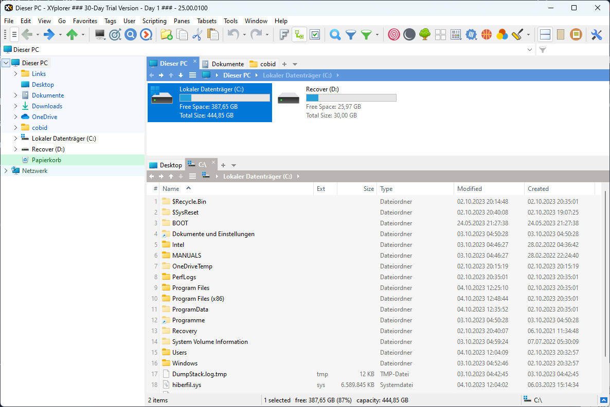Toggle dark mode moon icon
Image resolution: width=610 pixels, height=407 pixels.
coord(409,35)
